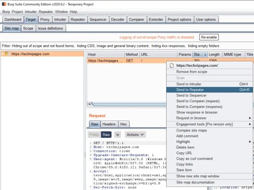Image resolution: width=254 pixels, height=190 pixels.
Task: Open the Help menu
Action: tap(74, 12)
